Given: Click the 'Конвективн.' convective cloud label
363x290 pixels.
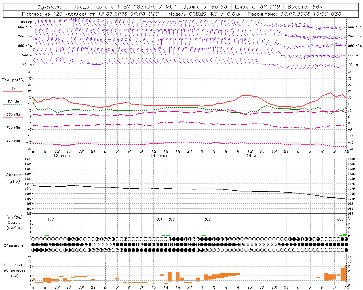Looking at the screenshot, I should 15,265.
